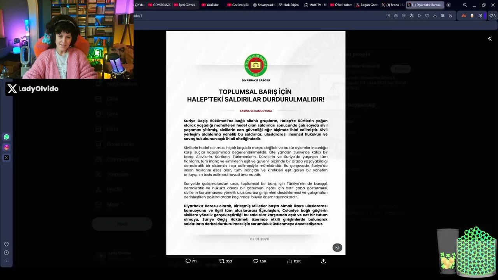Screen dimensions: 498x280
Task: Open the cube extensions icon in toolbar
Action: click(480, 16)
